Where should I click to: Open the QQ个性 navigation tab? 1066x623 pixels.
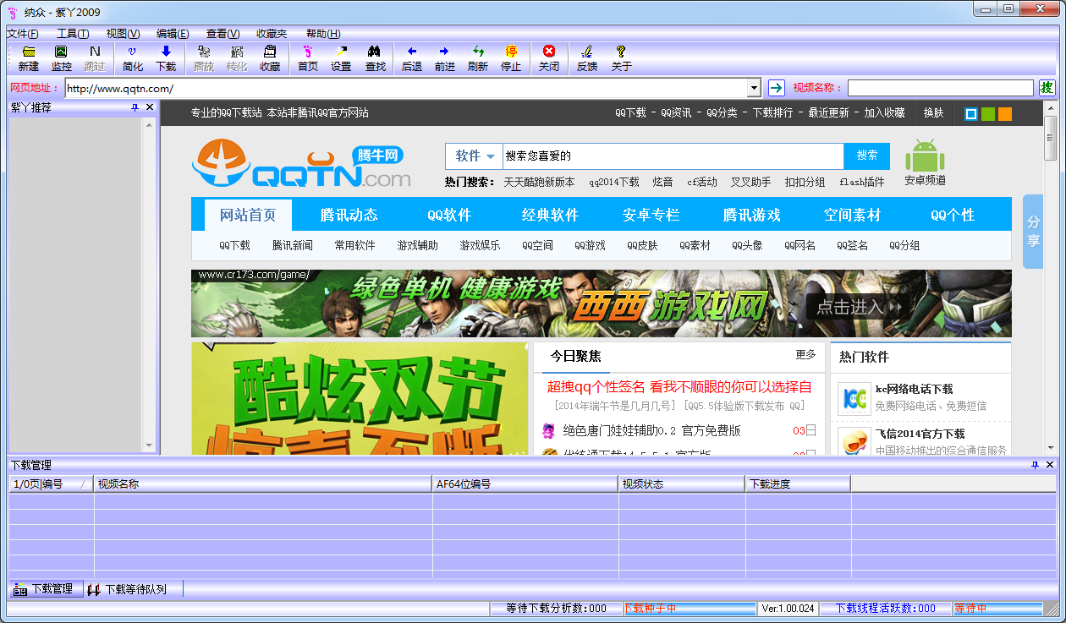pos(953,215)
